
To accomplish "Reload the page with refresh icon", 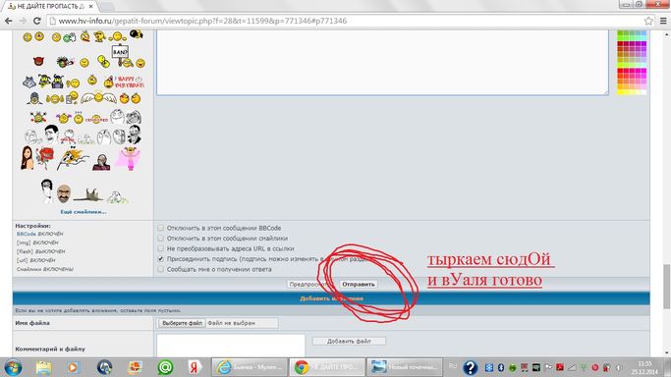I will pyautogui.click(x=36, y=21).
